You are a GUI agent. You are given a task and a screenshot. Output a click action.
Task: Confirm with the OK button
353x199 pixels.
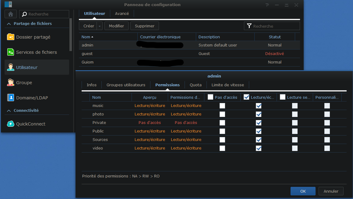pos(303,191)
